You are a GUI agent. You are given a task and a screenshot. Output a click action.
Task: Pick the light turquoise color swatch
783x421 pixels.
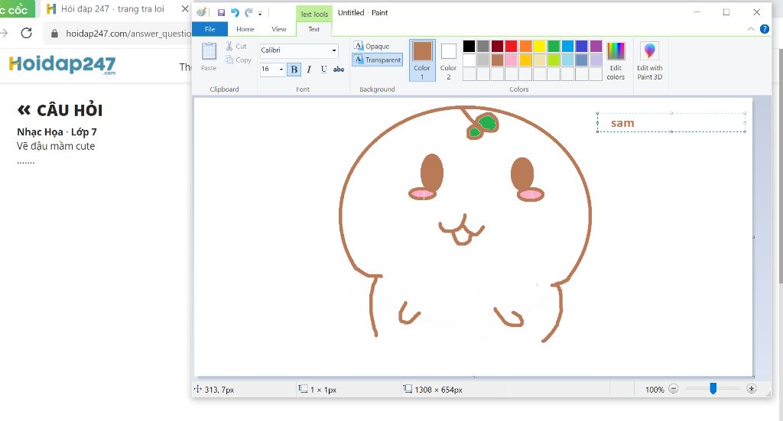[568, 60]
